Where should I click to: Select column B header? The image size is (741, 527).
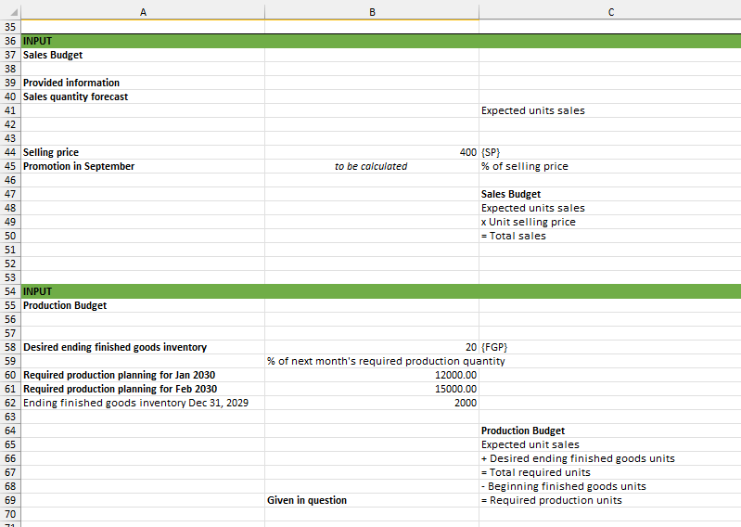[x=371, y=11]
